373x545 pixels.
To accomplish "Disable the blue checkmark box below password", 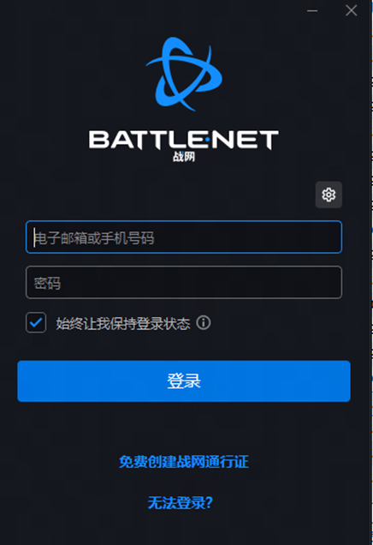I will click(x=36, y=322).
